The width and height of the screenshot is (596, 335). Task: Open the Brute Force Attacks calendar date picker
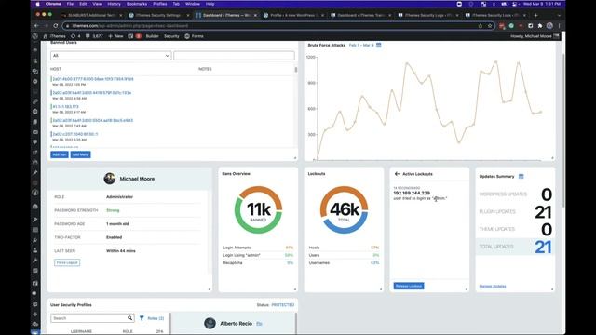click(379, 45)
